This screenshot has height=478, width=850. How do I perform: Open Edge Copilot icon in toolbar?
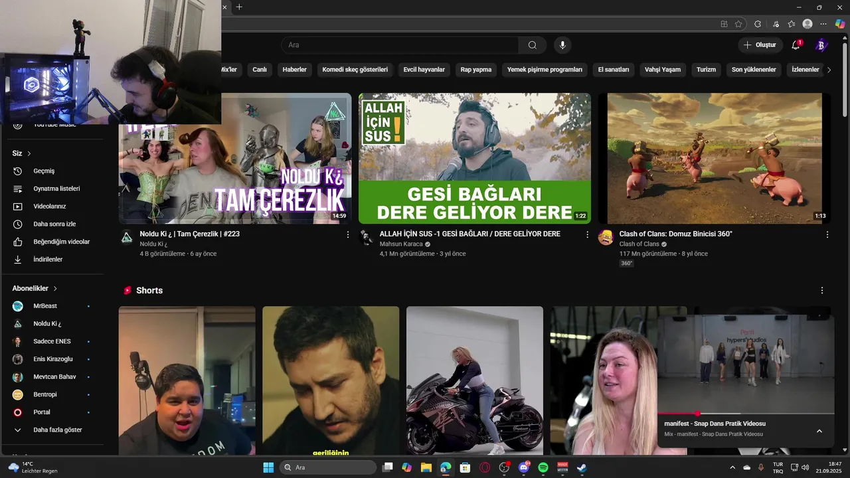(840, 24)
